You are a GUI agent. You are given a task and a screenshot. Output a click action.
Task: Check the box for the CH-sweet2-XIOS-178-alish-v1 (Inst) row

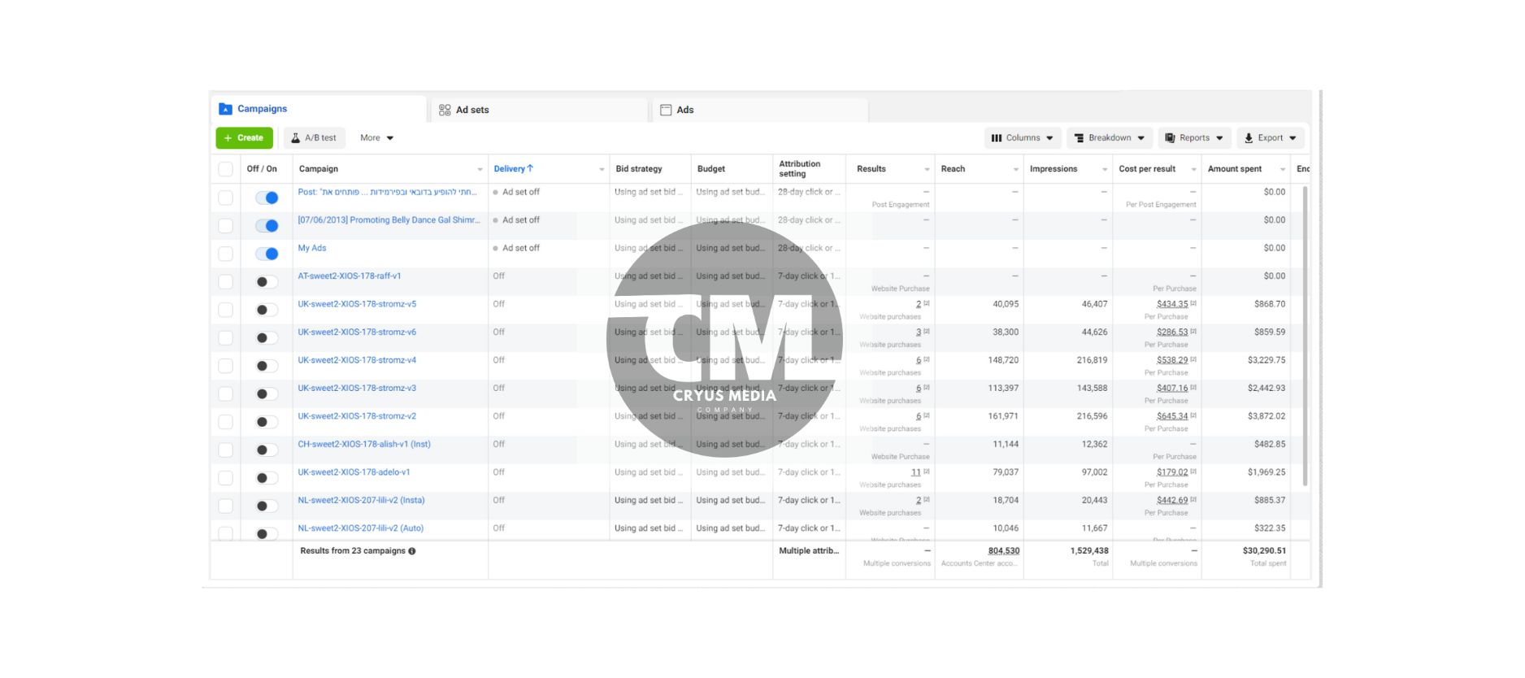coord(225,450)
